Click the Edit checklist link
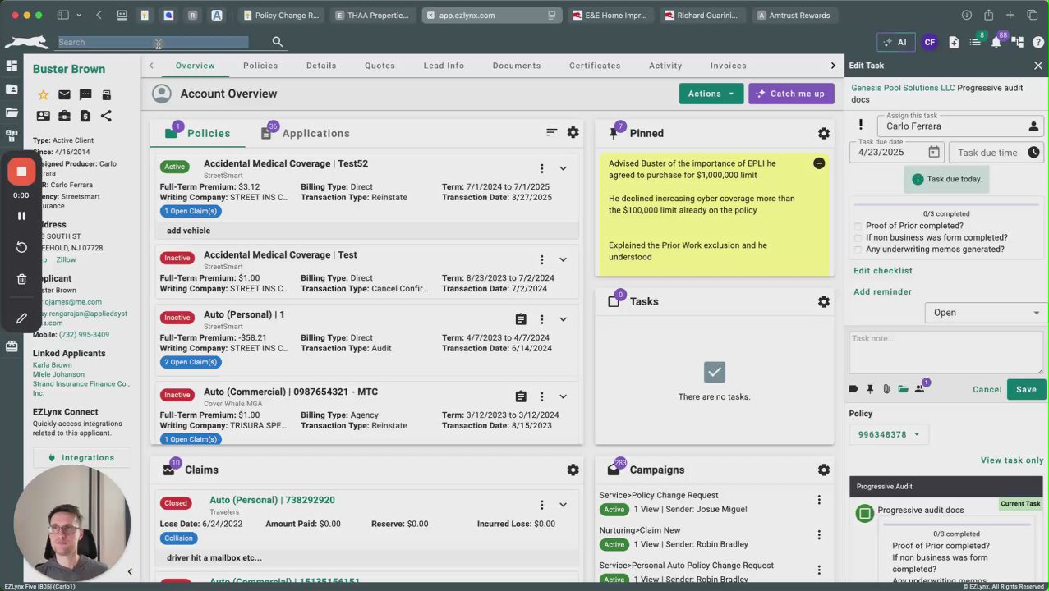 point(883,271)
